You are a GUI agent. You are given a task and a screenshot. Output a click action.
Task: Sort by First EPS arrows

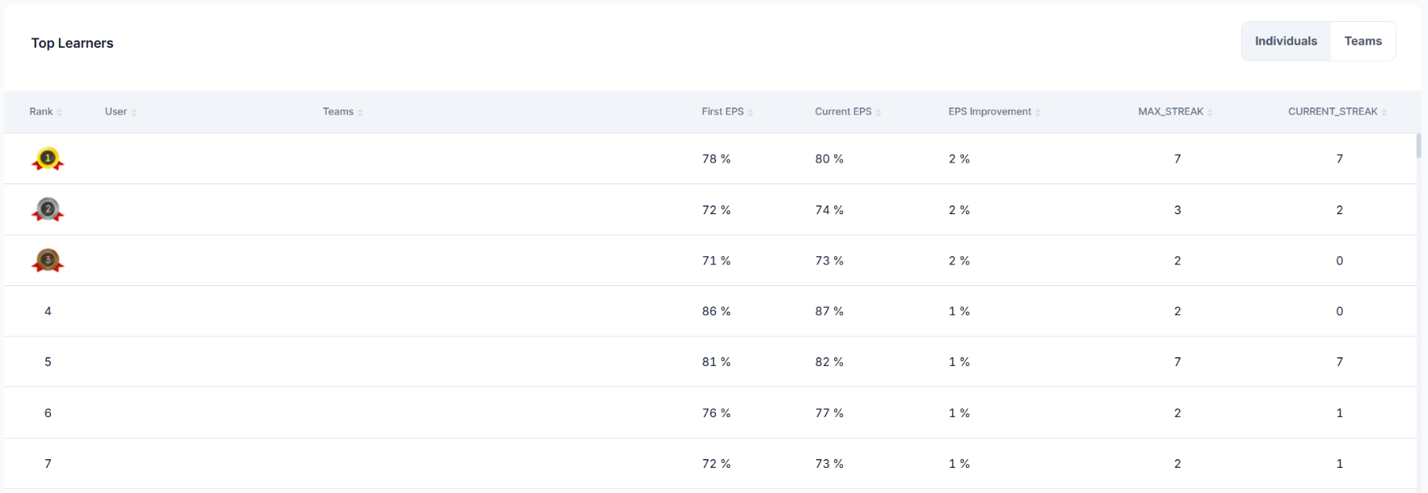point(750,112)
